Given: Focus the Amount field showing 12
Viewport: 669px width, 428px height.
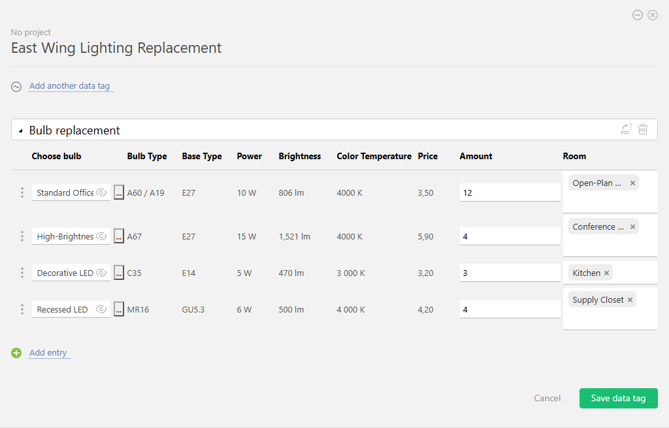Looking at the screenshot, I should tap(510, 192).
